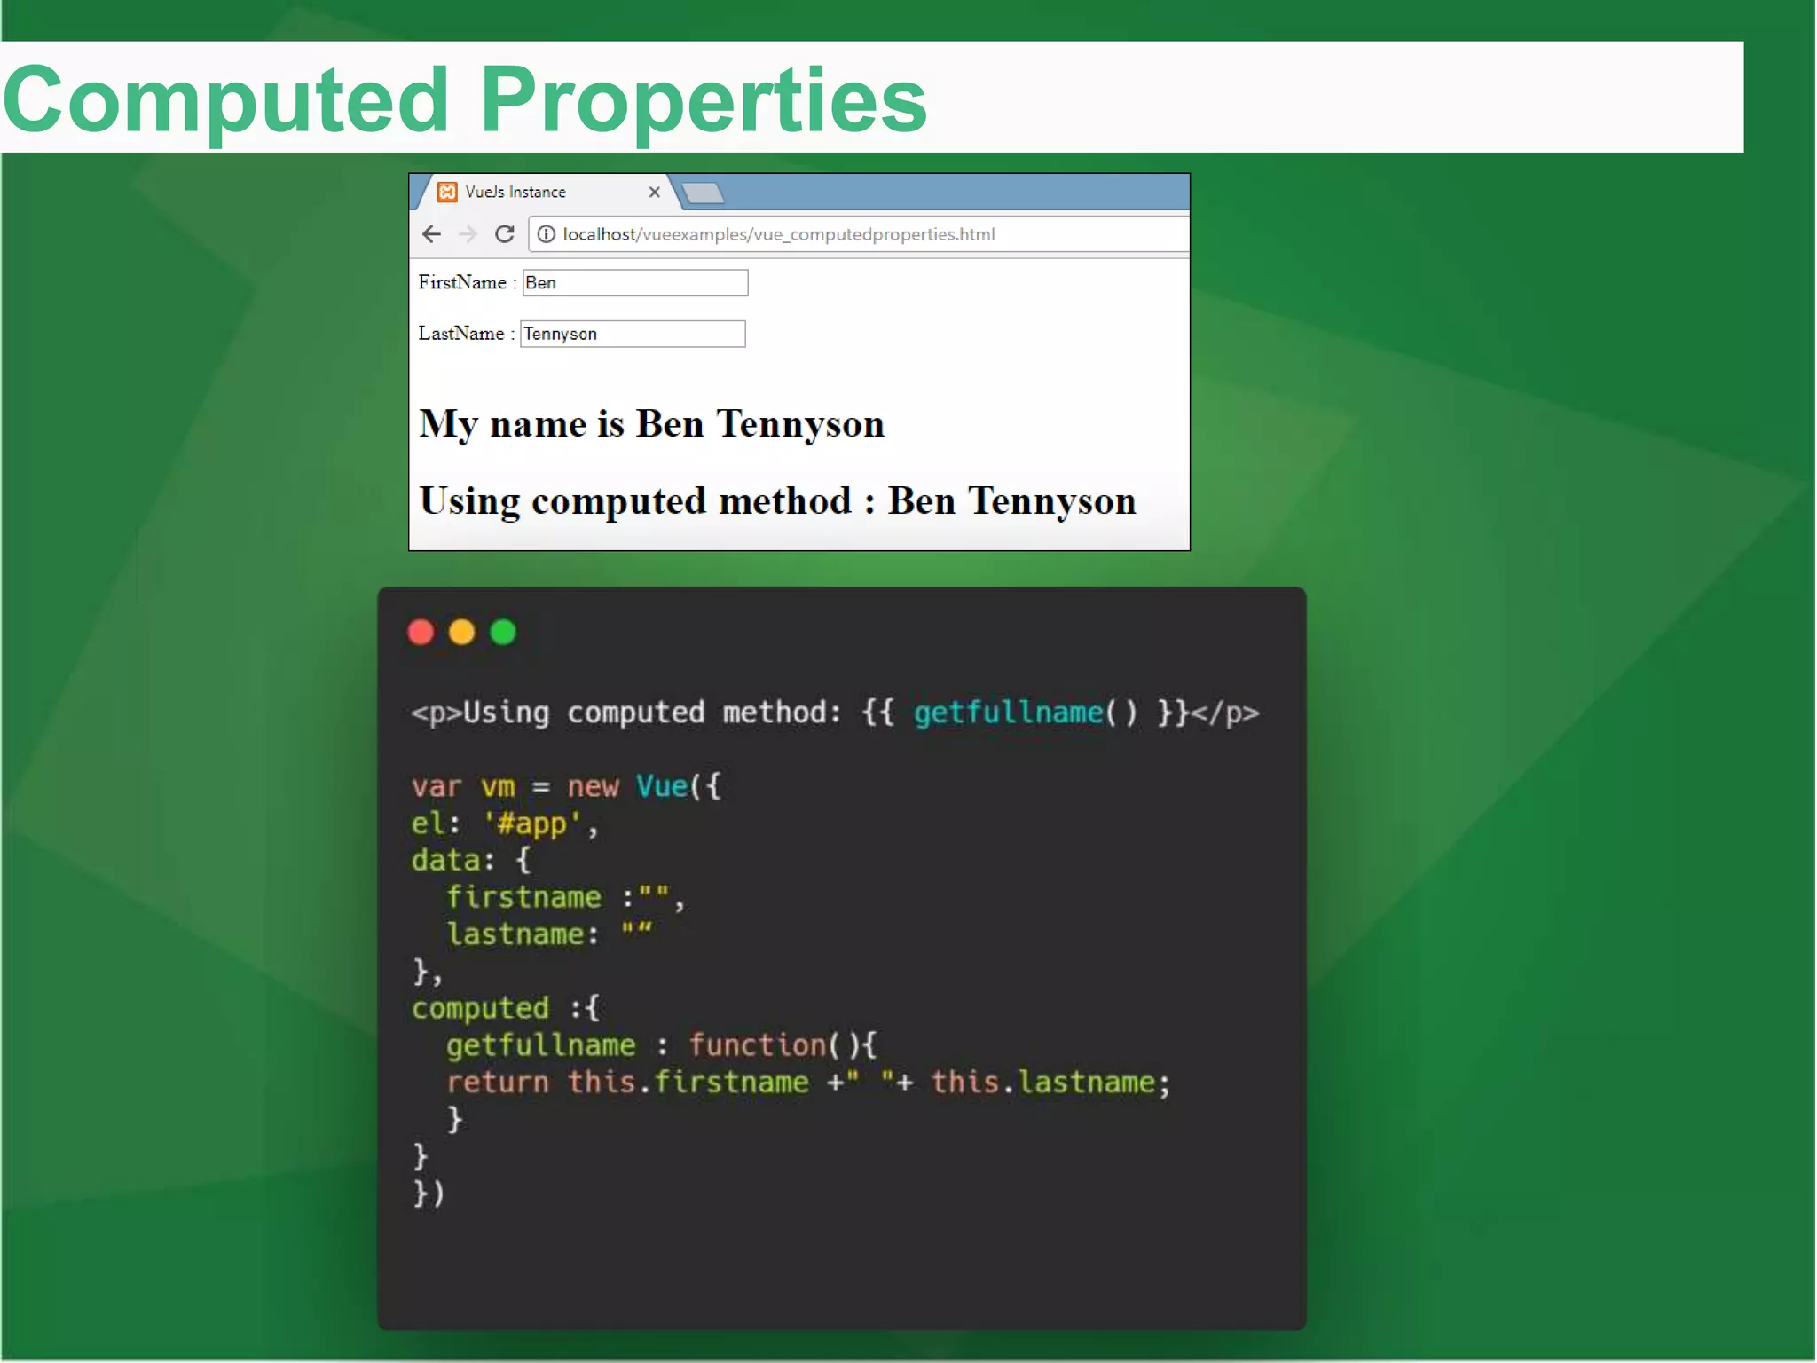
Task: Click the yellow dot on code window
Action: pos(461,632)
